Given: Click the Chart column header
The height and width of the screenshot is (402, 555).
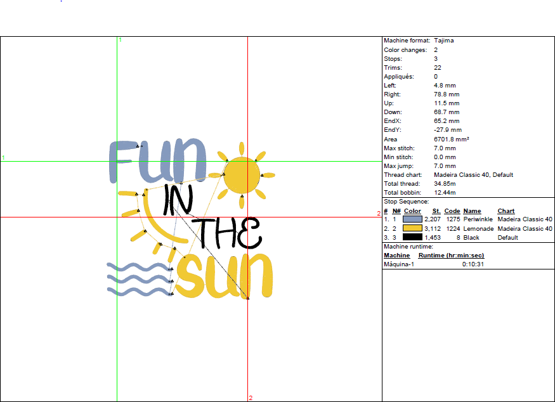Looking at the screenshot, I should [x=506, y=211].
